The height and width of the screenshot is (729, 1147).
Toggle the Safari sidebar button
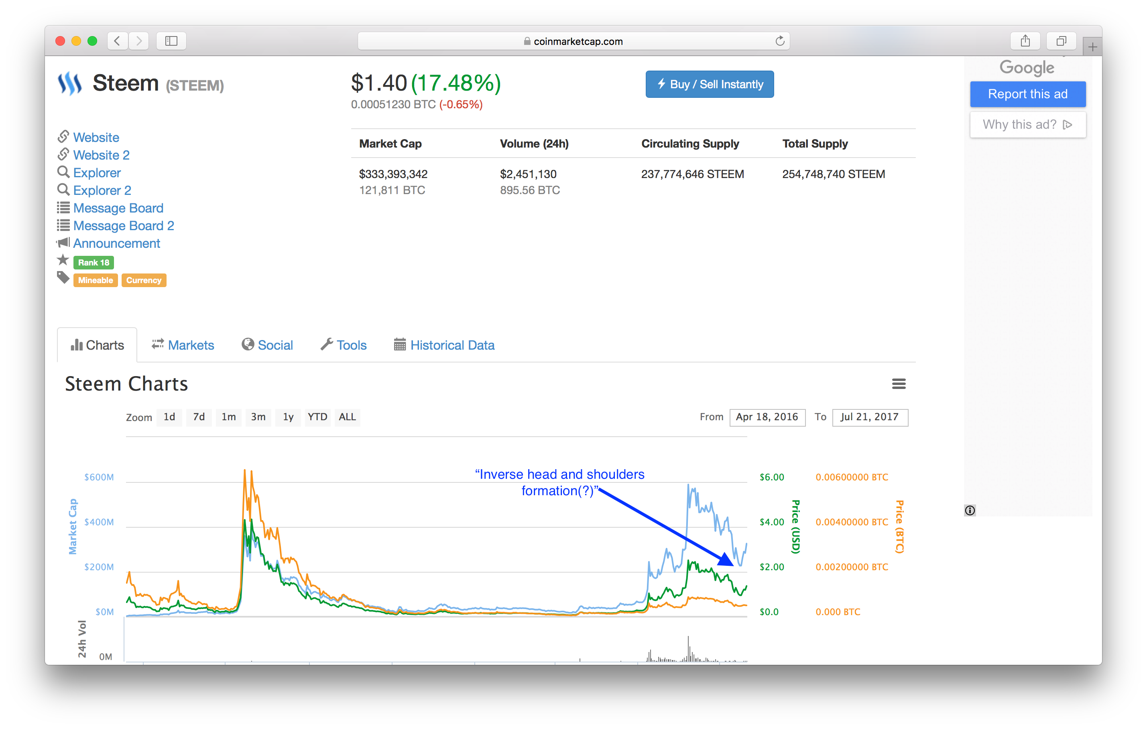(171, 41)
